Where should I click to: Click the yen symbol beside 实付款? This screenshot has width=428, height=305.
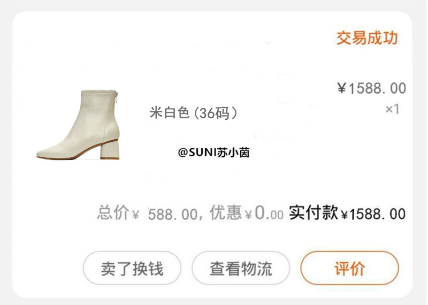pyautogui.click(x=345, y=215)
